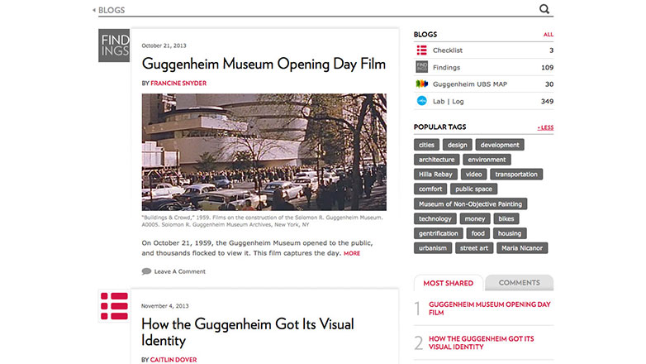Go back via the BLOGS header link
Image resolution: width=646 pixels, height=364 pixels.
point(112,10)
